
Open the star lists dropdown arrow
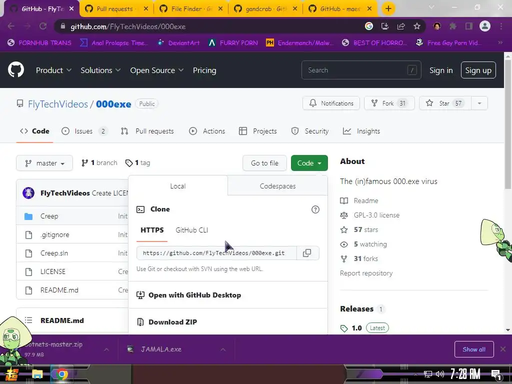pyautogui.click(x=479, y=103)
